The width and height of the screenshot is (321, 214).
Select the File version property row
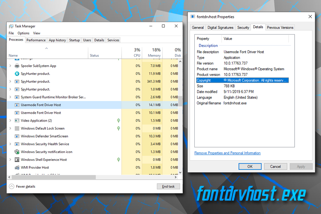tap(243, 63)
